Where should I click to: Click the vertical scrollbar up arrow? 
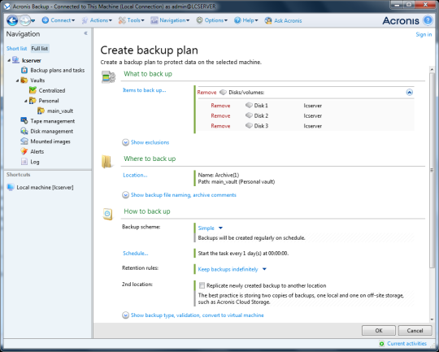(432, 69)
